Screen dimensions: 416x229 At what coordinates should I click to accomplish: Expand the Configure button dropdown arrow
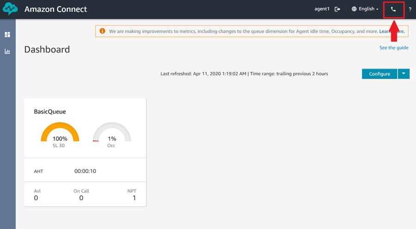[404, 74]
